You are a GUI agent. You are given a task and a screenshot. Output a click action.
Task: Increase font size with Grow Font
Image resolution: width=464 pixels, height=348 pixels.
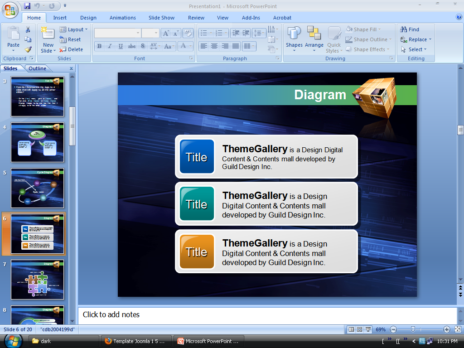(x=166, y=33)
